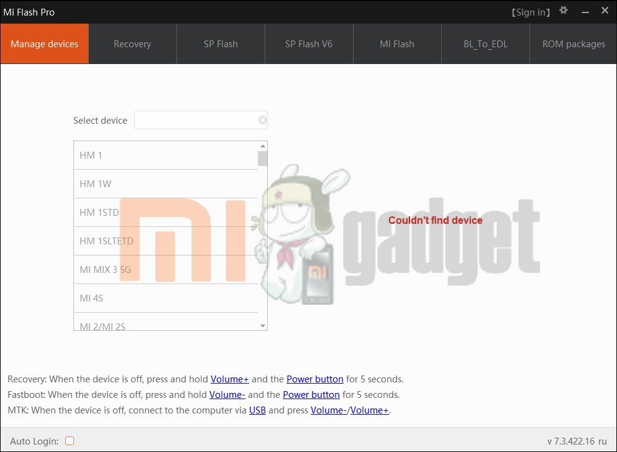Open the Recovery tab

pyautogui.click(x=132, y=44)
